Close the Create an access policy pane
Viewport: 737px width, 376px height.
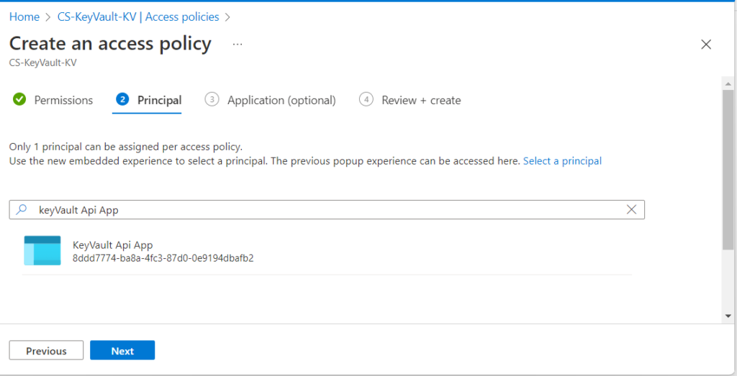pyautogui.click(x=706, y=45)
